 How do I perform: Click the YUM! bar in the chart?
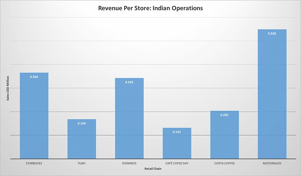[x=82, y=139]
